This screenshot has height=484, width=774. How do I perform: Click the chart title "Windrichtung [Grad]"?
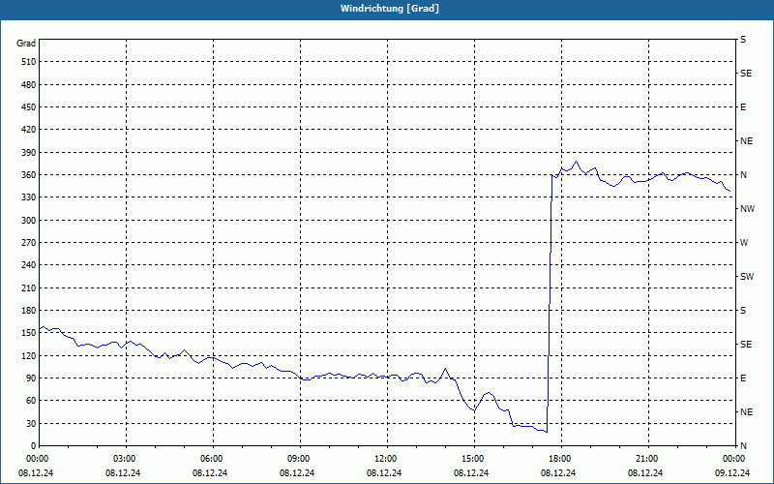click(390, 9)
